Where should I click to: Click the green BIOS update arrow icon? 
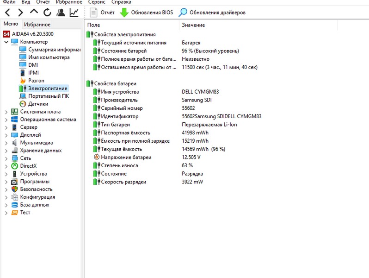[124, 13]
